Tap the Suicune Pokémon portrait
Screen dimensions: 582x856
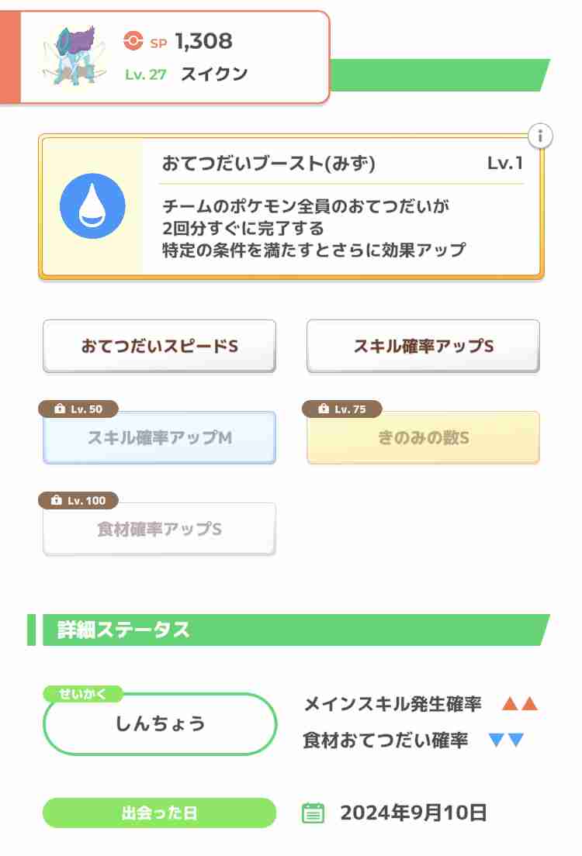[73, 56]
